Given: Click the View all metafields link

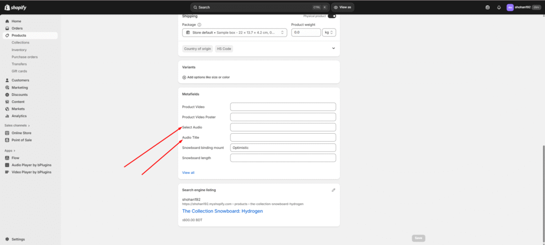Looking at the screenshot, I should [188, 172].
